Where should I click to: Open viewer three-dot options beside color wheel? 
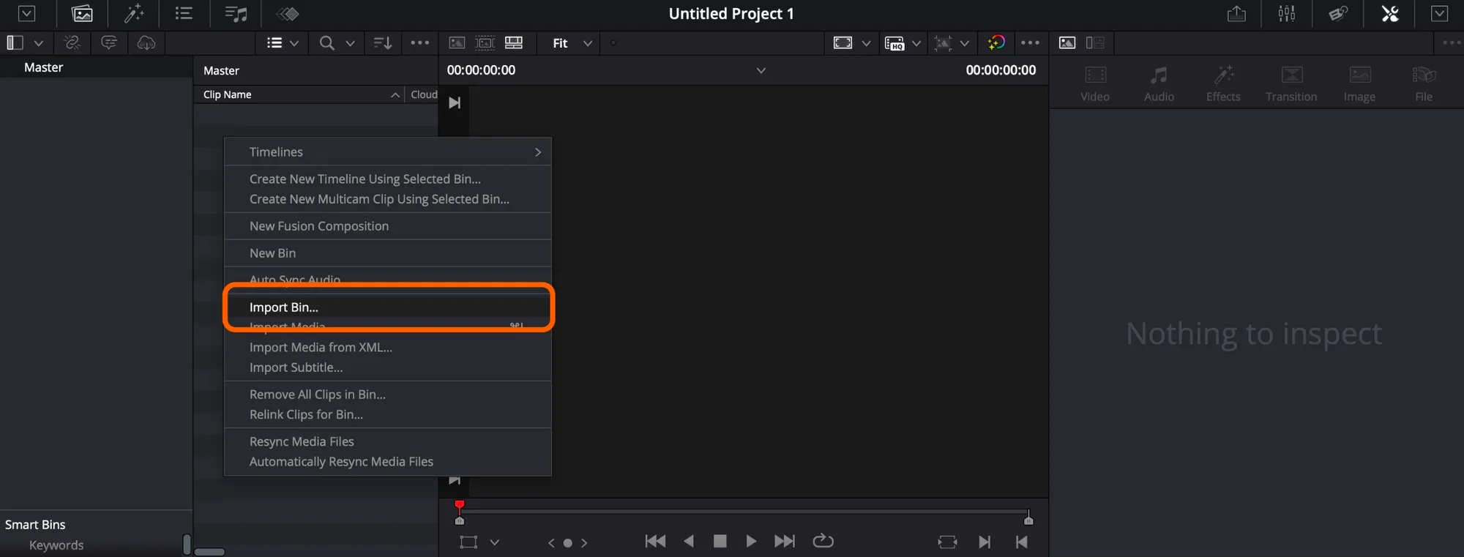coord(1030,42)
